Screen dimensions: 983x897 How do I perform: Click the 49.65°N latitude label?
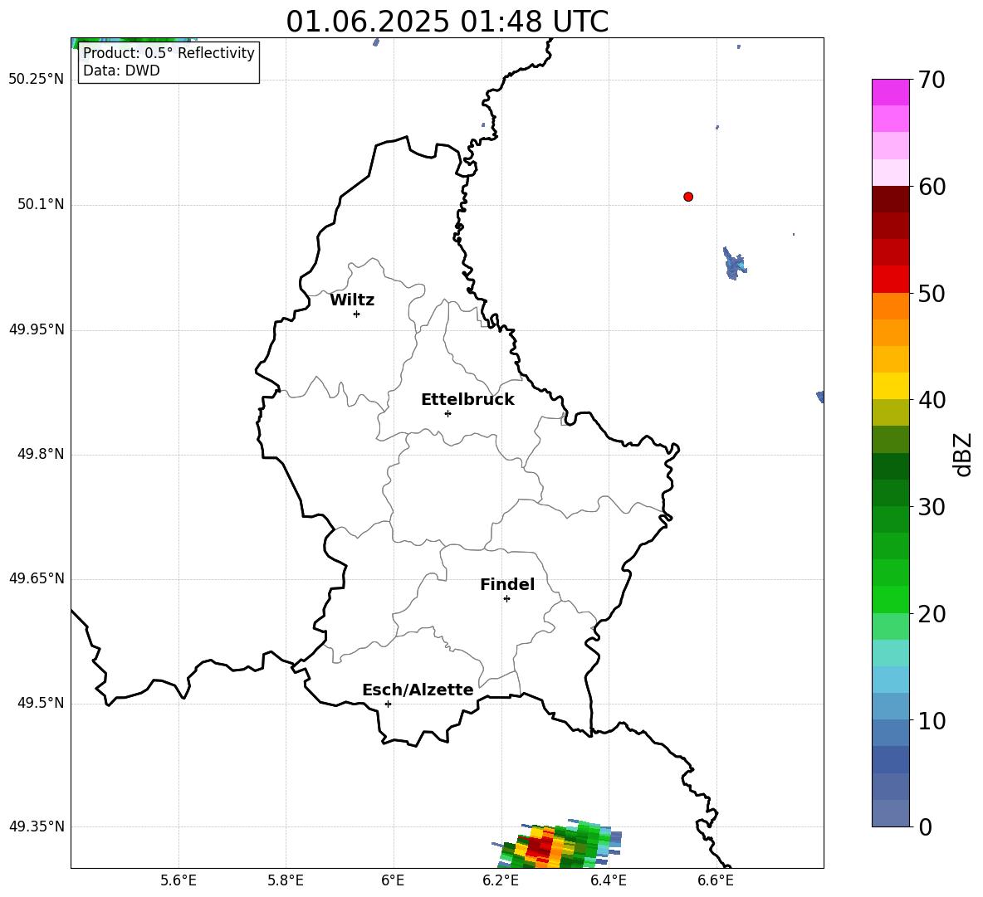[x=37, y=578]
